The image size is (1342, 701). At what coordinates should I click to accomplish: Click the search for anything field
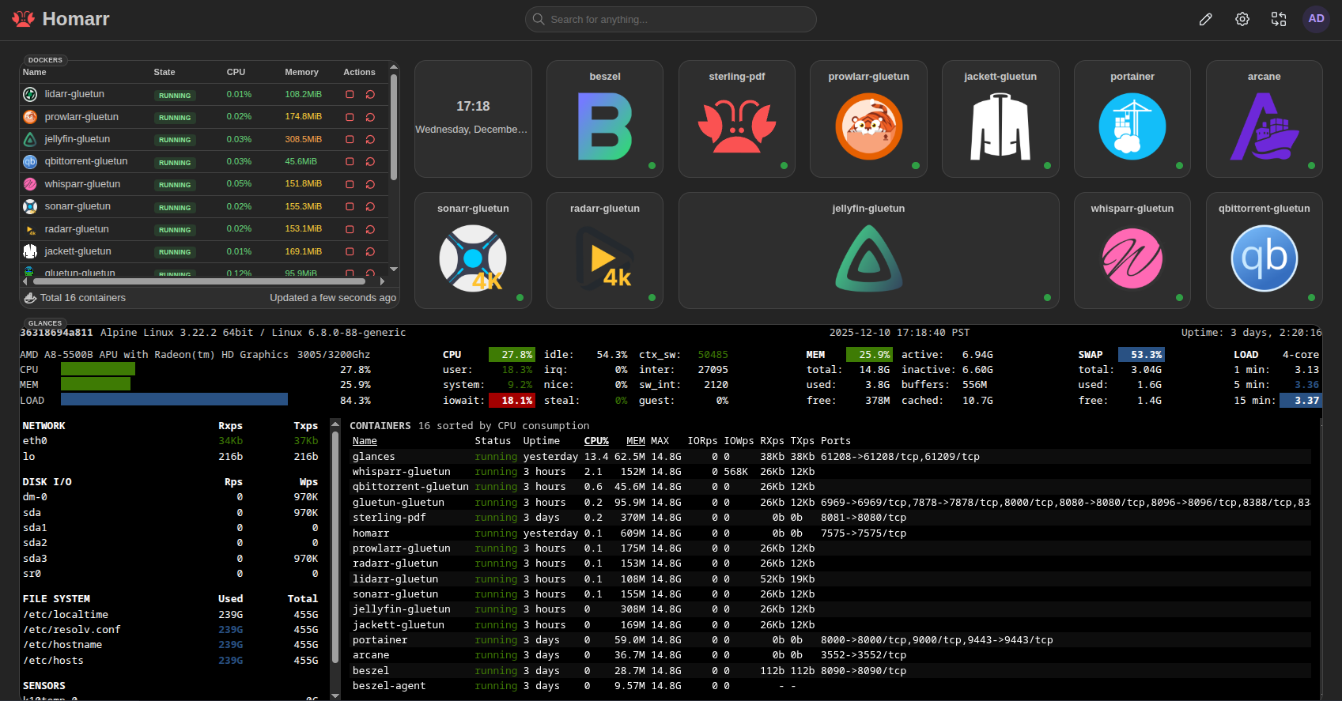point(671,19)
